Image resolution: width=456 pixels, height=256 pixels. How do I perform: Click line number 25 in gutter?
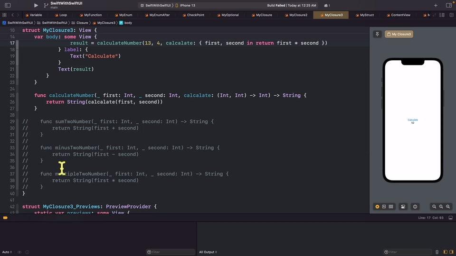pos(12,95)
